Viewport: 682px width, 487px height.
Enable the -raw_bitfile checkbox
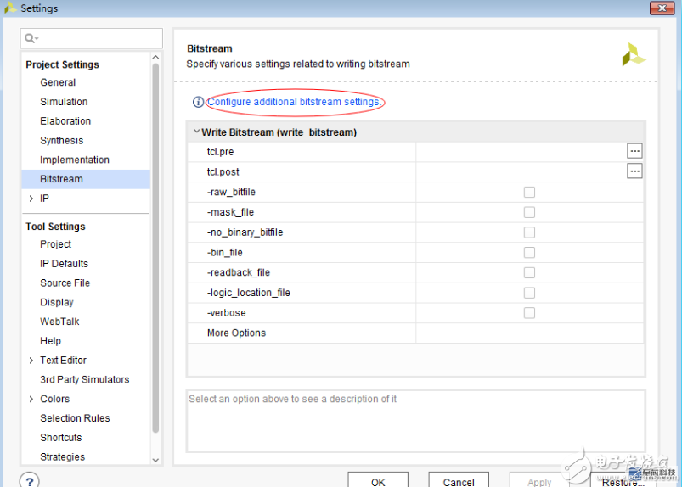pos(529,192)
